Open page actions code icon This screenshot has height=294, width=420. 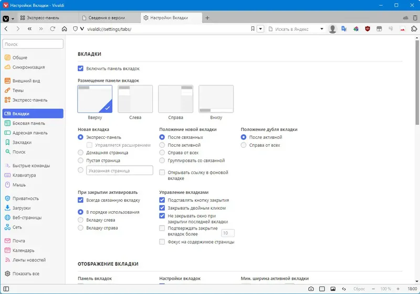click(x=344, y=289)
